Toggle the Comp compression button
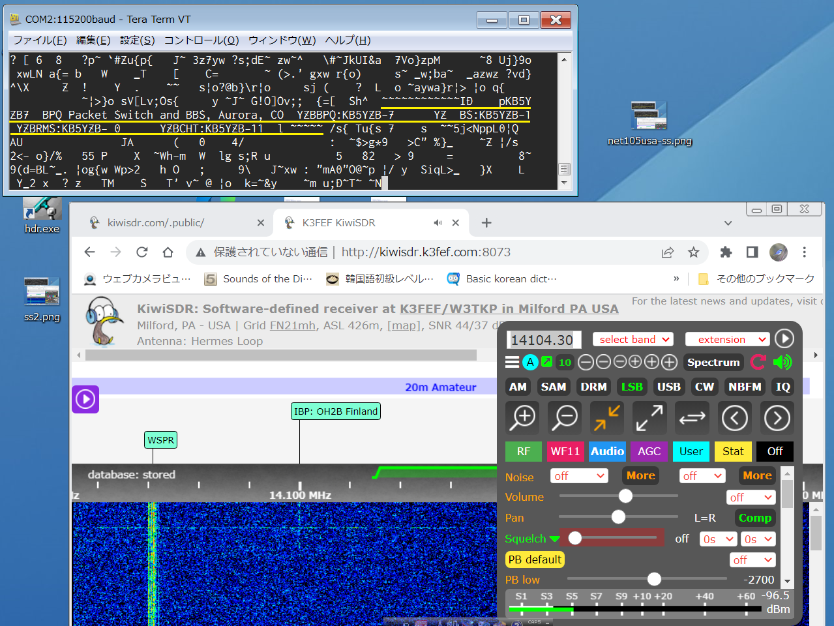Viewport: 834px width, 626px height. tap(754, 518)
